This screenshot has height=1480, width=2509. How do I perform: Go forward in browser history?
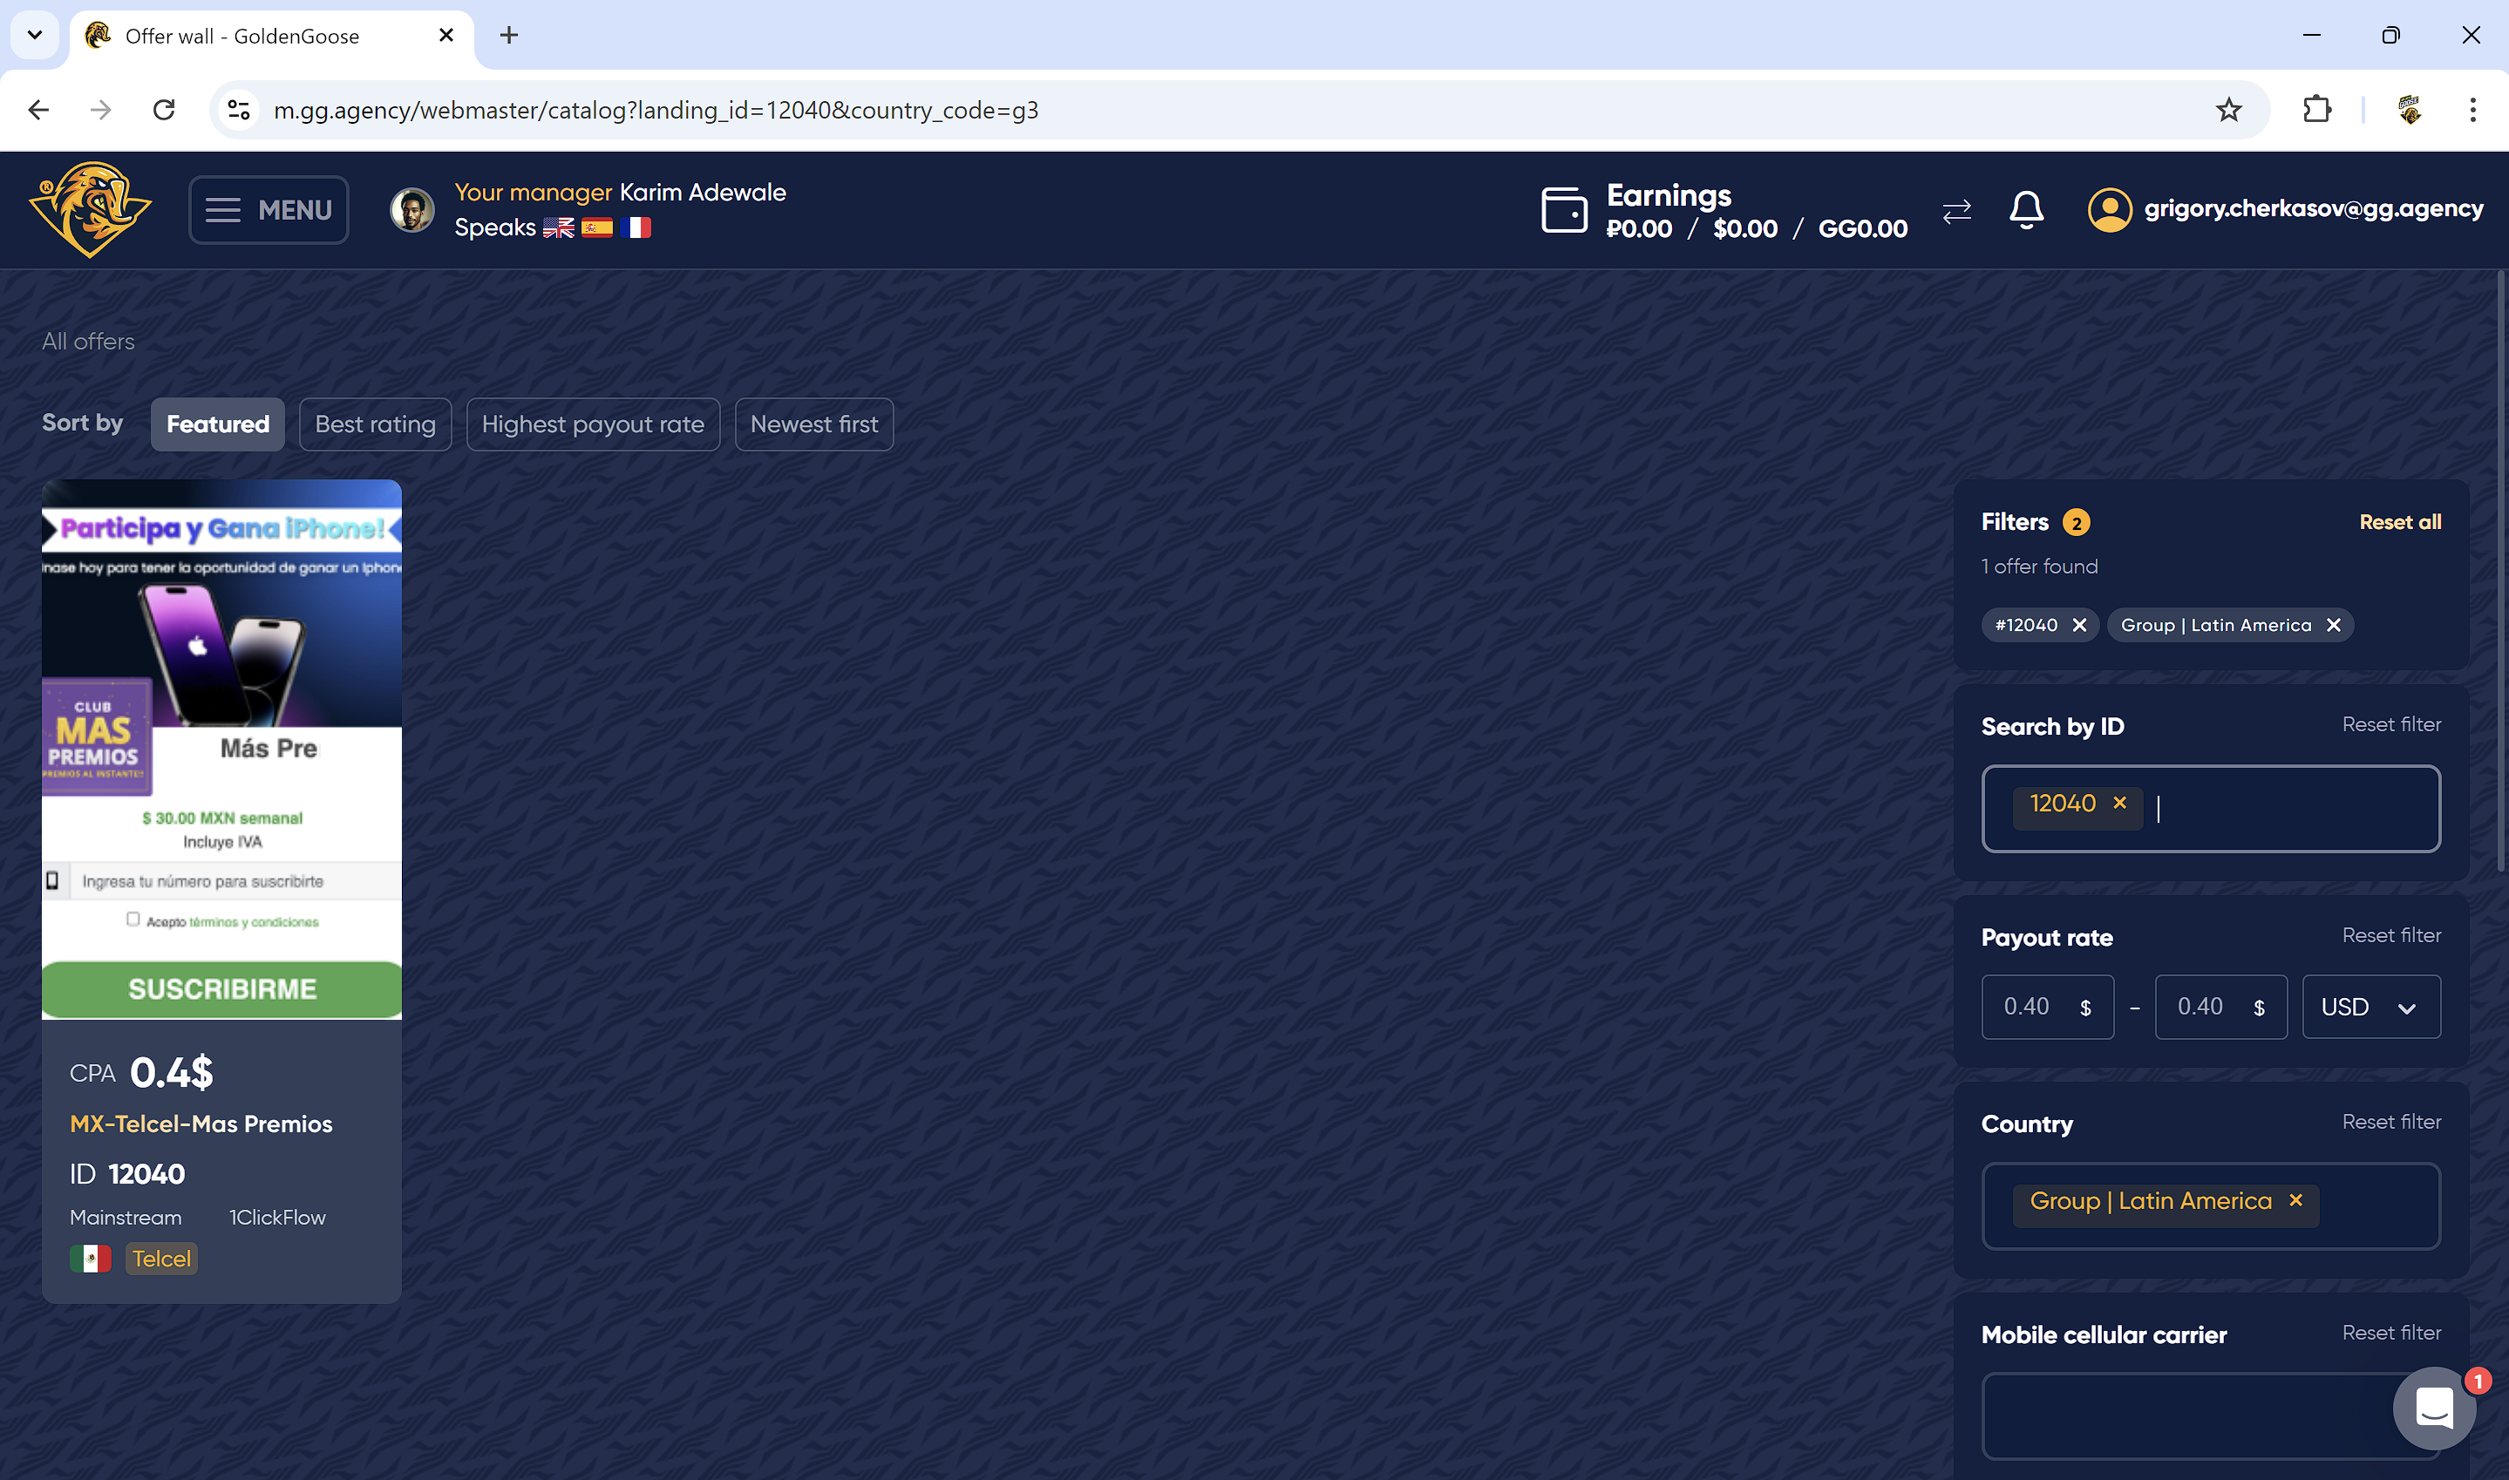(x=101, y=110)
